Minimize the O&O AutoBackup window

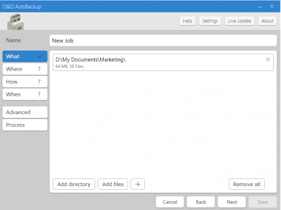click(260, 6)
